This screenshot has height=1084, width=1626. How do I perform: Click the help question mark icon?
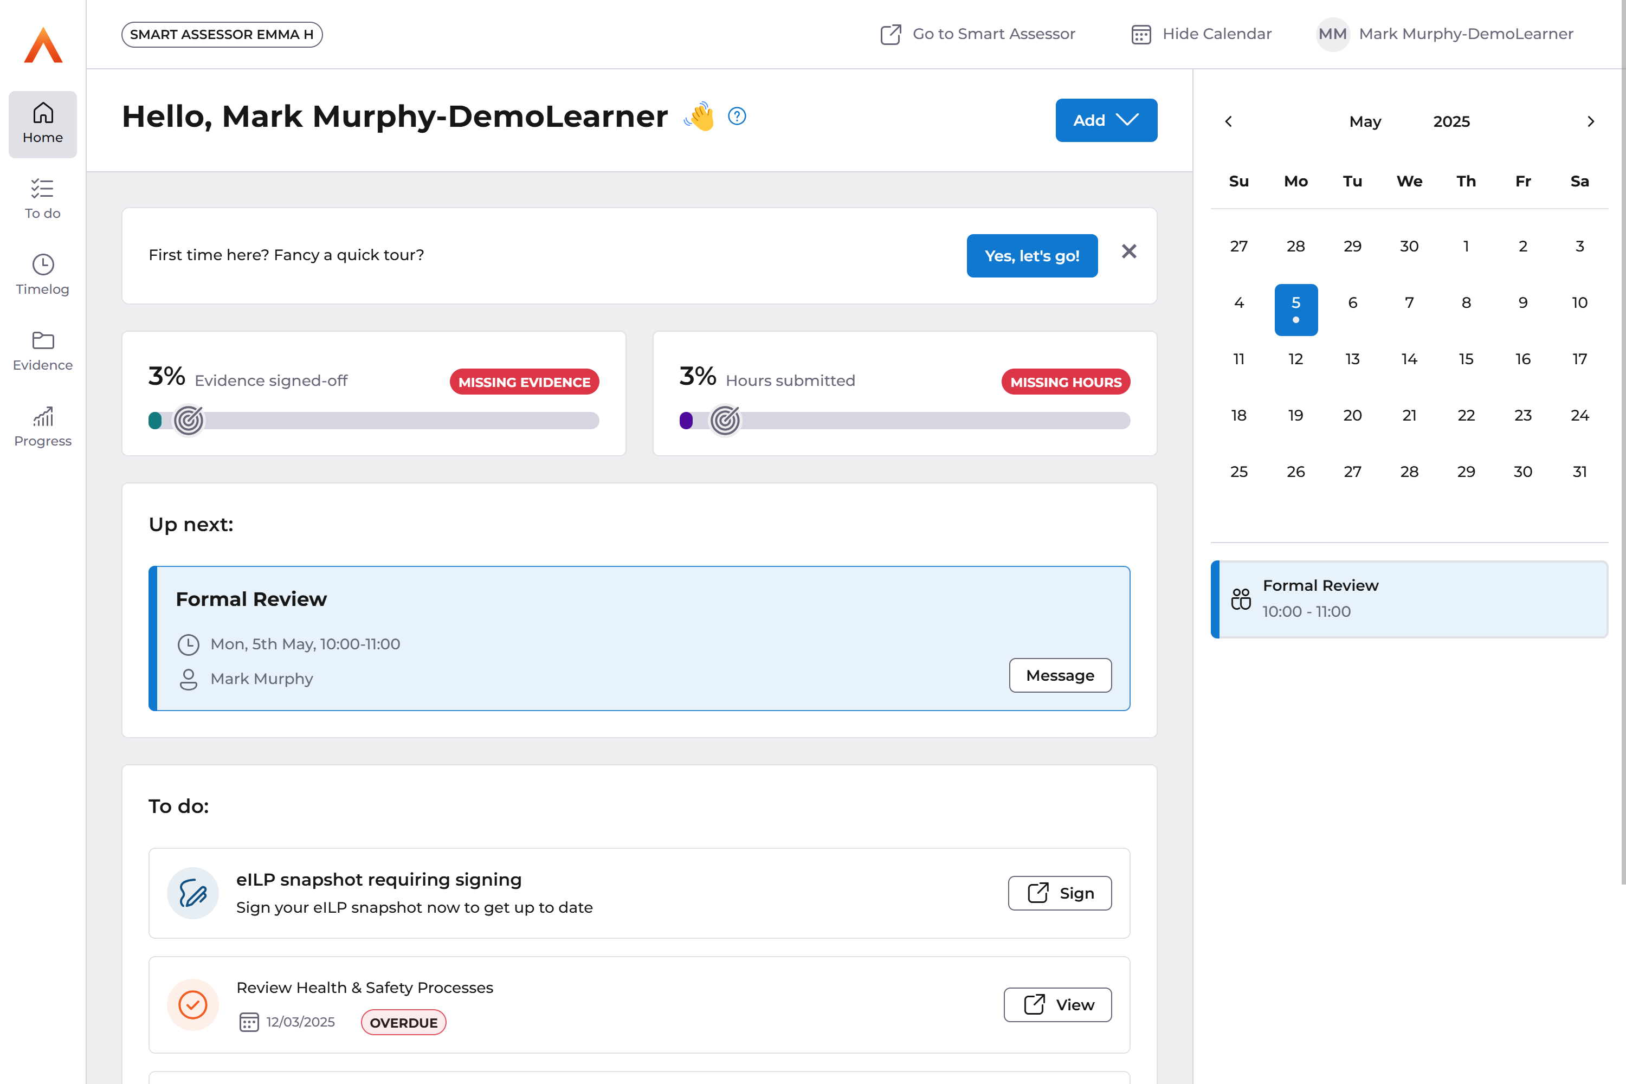coord(737,116)
